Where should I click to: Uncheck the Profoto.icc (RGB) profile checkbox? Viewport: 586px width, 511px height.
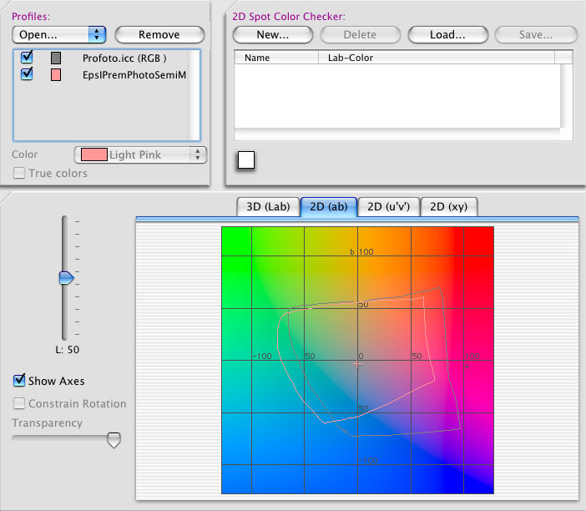(x=27, y=57)
